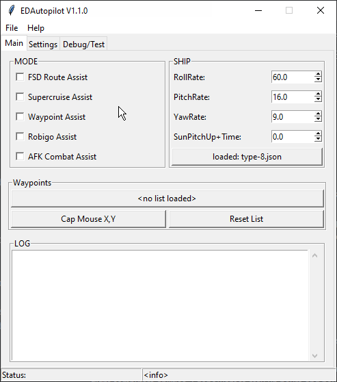Check the Waypoint Assist option
337x382 pixels.
(20, 116)
